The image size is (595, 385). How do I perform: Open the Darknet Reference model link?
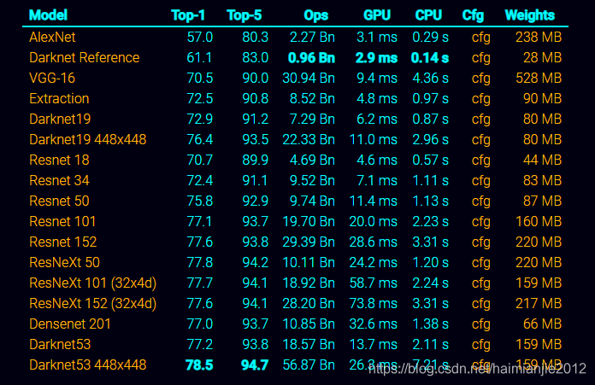[x=85, y=57]
